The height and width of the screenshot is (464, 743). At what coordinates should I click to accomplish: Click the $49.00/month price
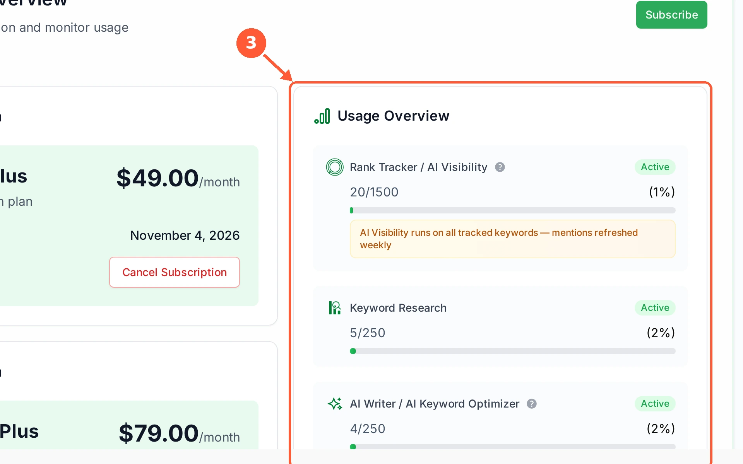[x=178, y=178]
